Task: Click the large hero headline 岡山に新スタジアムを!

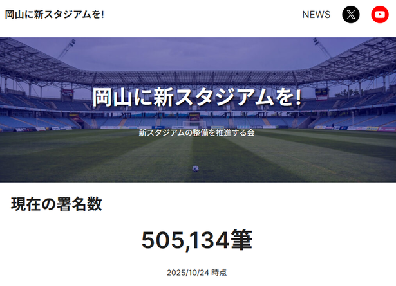Action: click(x=197, y=97)
